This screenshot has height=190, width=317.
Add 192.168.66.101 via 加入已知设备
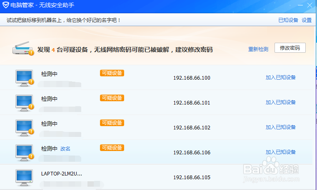tap(281, 102)
